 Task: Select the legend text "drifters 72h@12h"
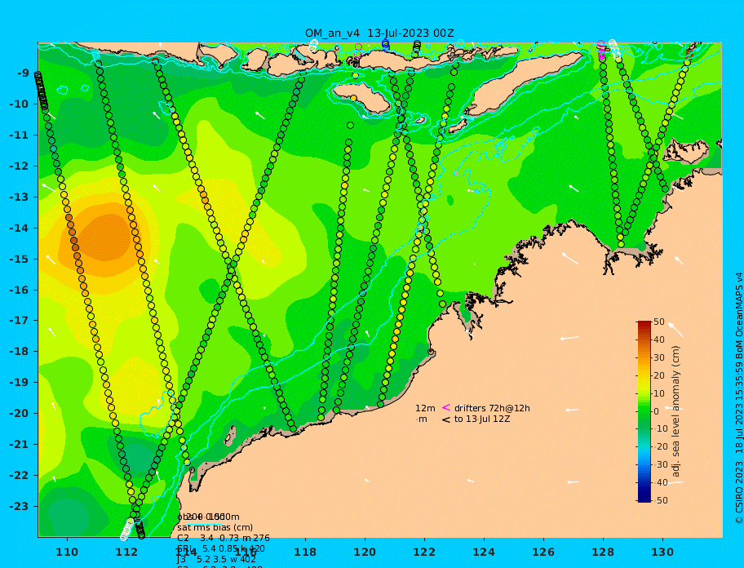(x=492, y=408)
